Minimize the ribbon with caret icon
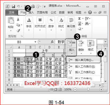110x105 pixels. point(85,13)
